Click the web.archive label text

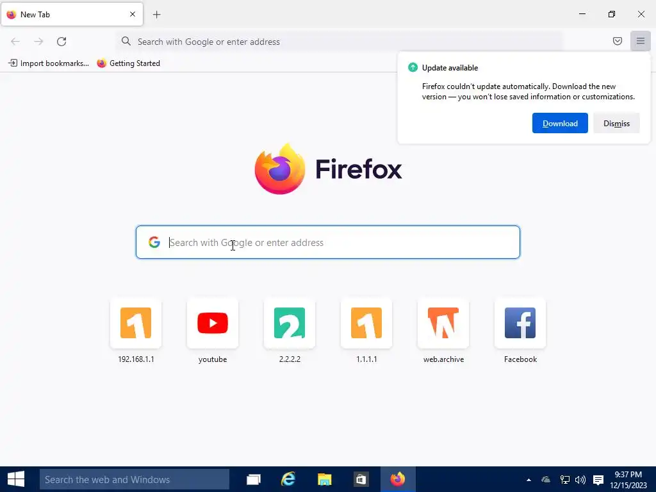pos(443,359)
